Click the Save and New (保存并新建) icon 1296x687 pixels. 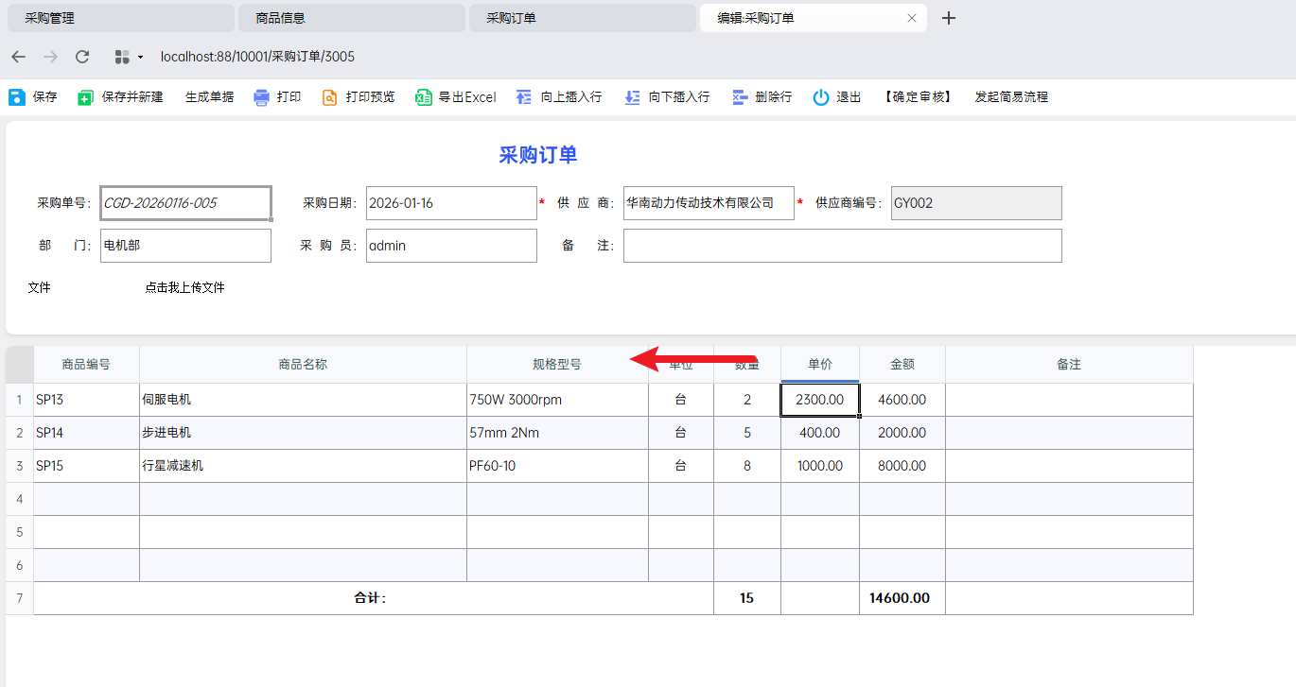[x=86, y=97]
